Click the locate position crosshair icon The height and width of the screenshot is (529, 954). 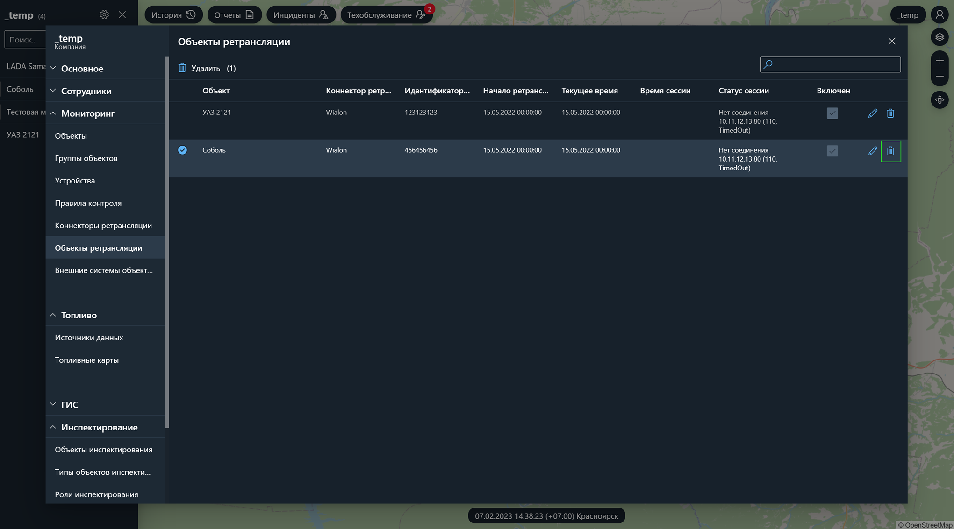940,100
